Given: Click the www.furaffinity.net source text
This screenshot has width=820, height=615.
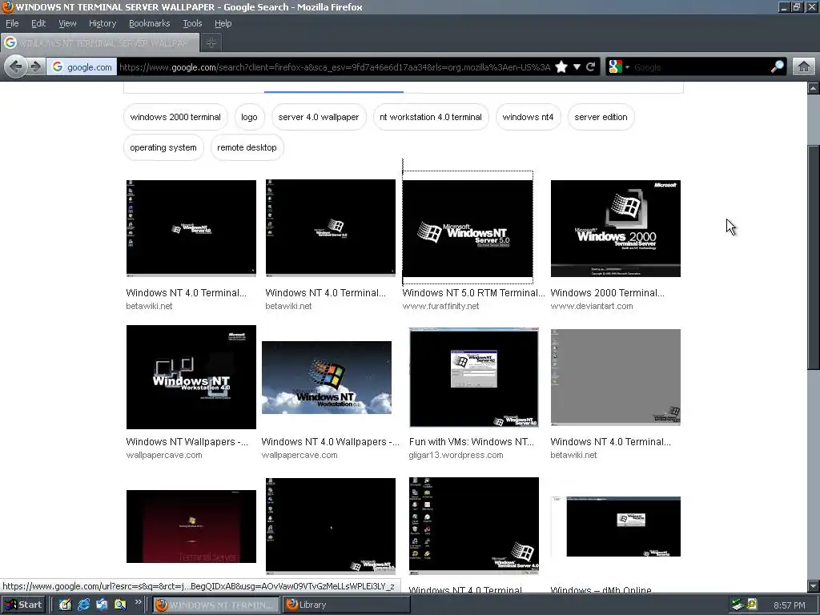Looking at the screenshot, I should (440, 307).
